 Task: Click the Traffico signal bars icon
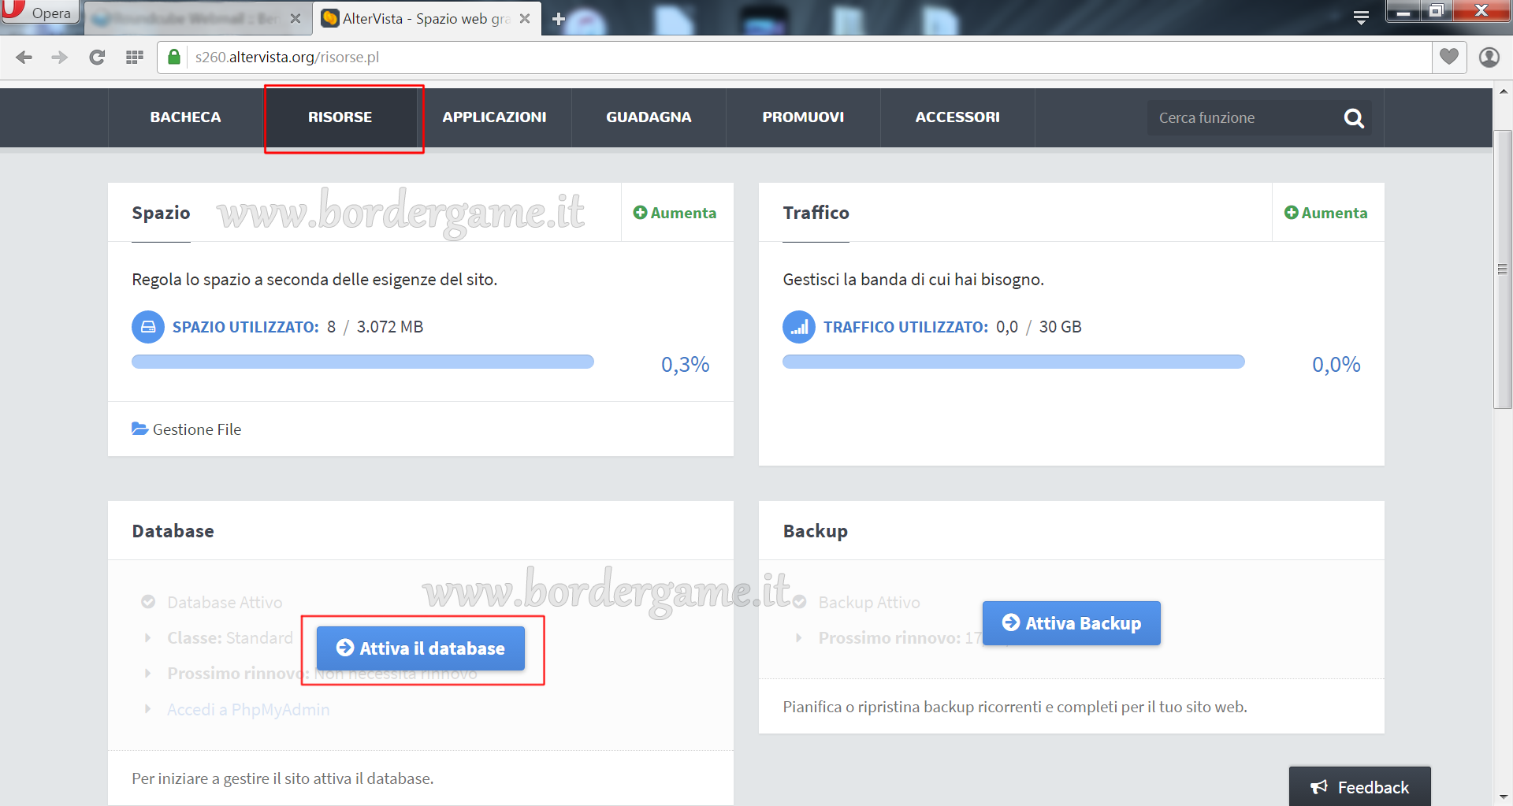799,327
